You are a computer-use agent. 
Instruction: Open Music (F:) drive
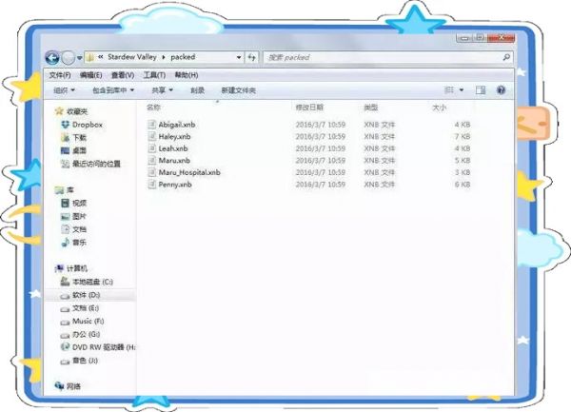(x=82, y=322)
